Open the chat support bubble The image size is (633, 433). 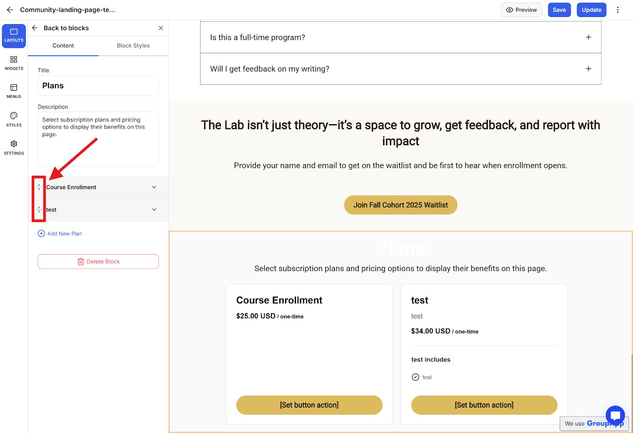coord(615,415)
